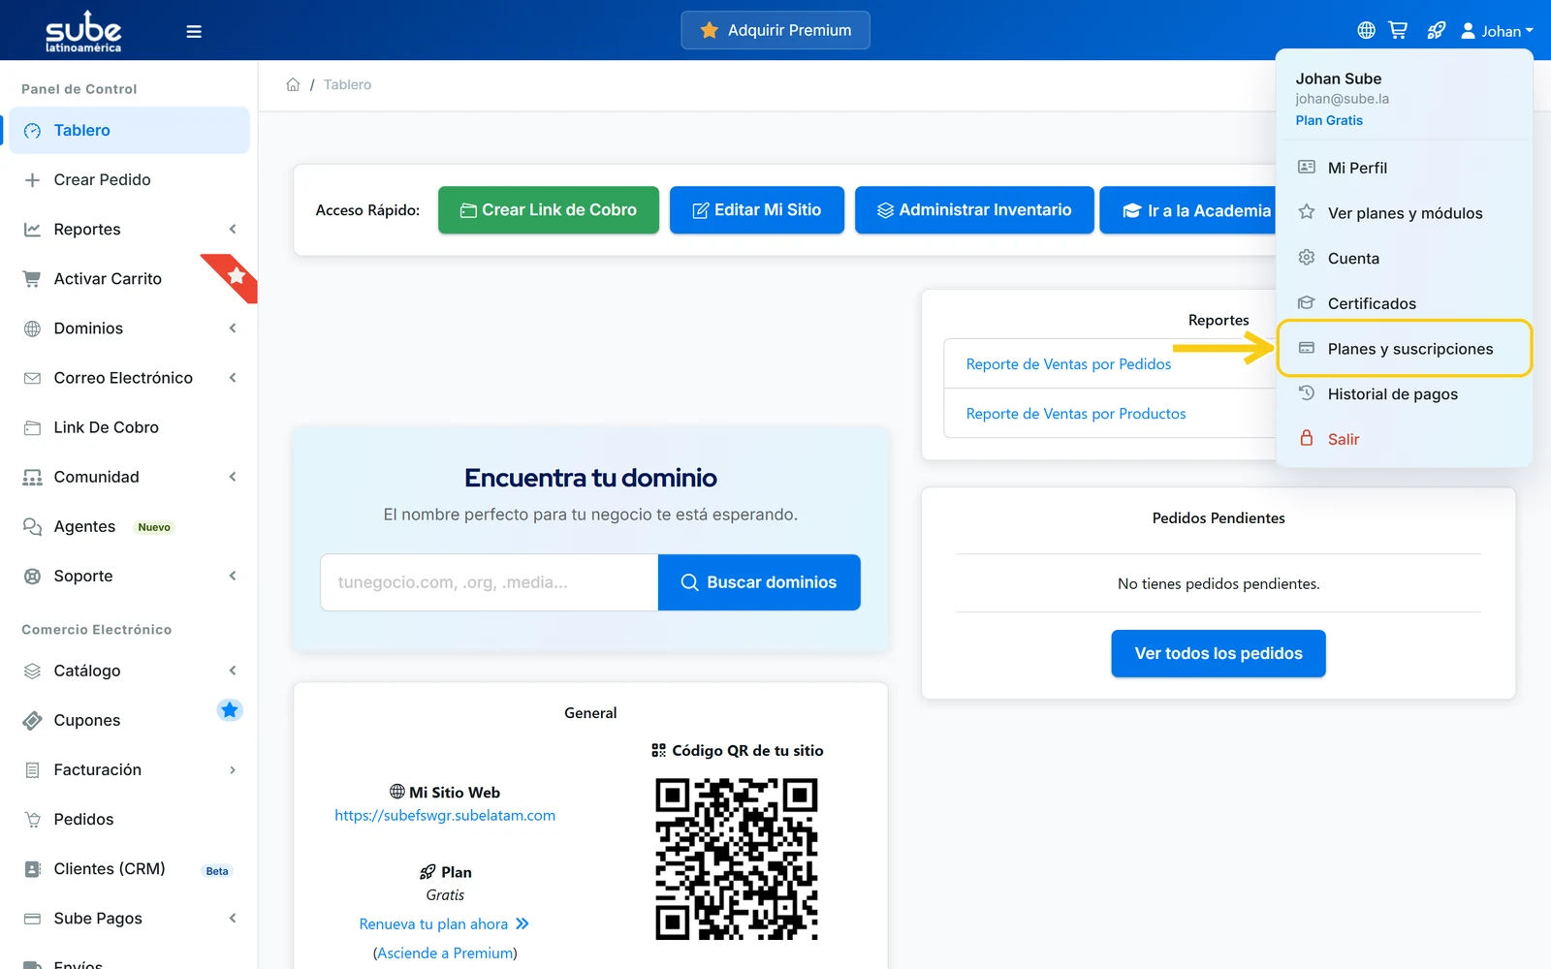
Task: Click the Clientes (CRM) contact icon
Action: click(32, 869)
